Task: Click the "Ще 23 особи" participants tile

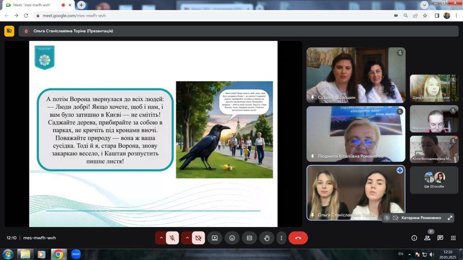Action: point(434,180)
